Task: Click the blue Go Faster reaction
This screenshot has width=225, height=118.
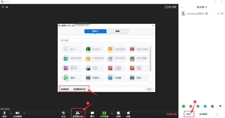Action: coord(205,106)
